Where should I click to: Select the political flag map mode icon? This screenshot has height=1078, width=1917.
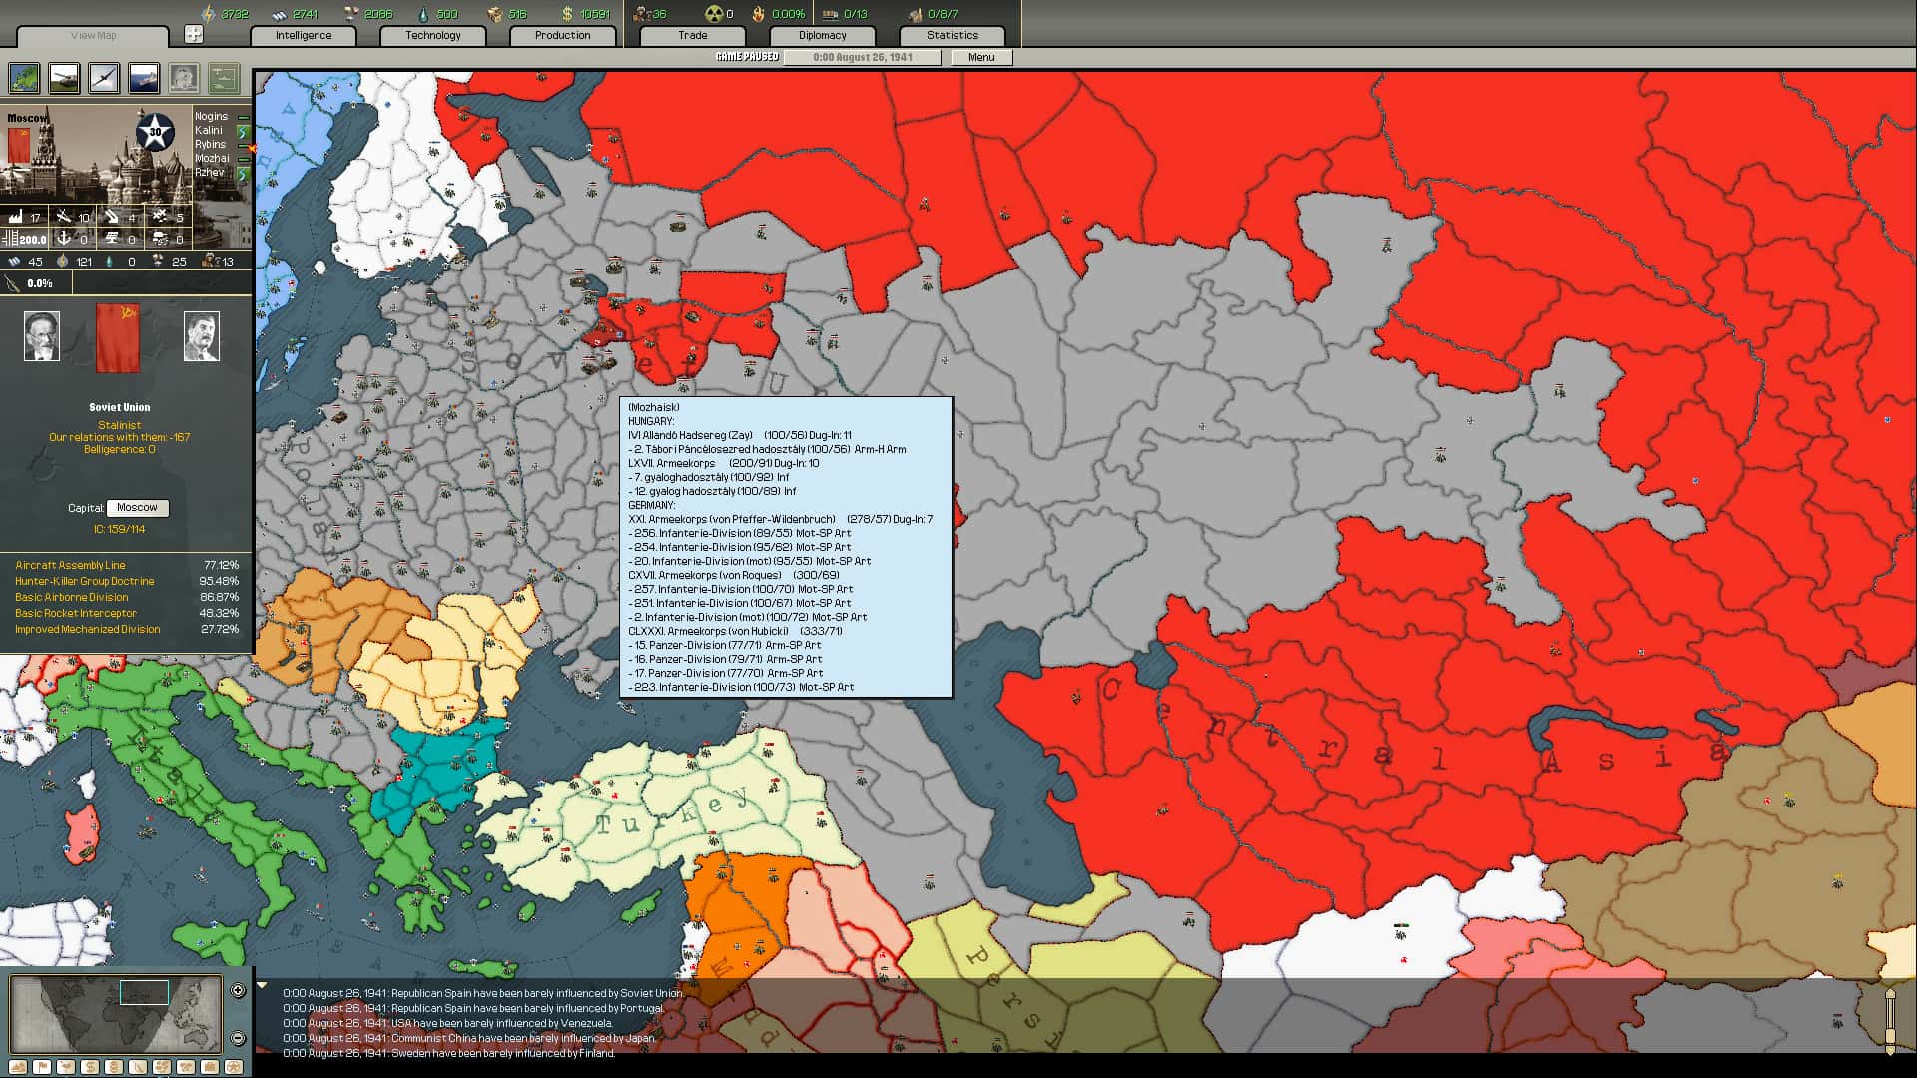tap(42, 1066)
